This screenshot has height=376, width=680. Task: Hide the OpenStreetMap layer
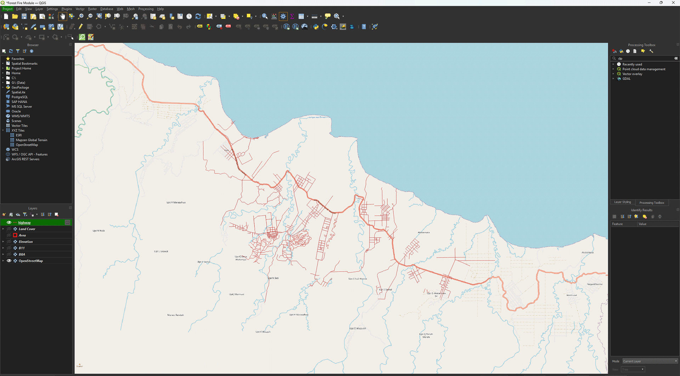click(x=9, y=261)
